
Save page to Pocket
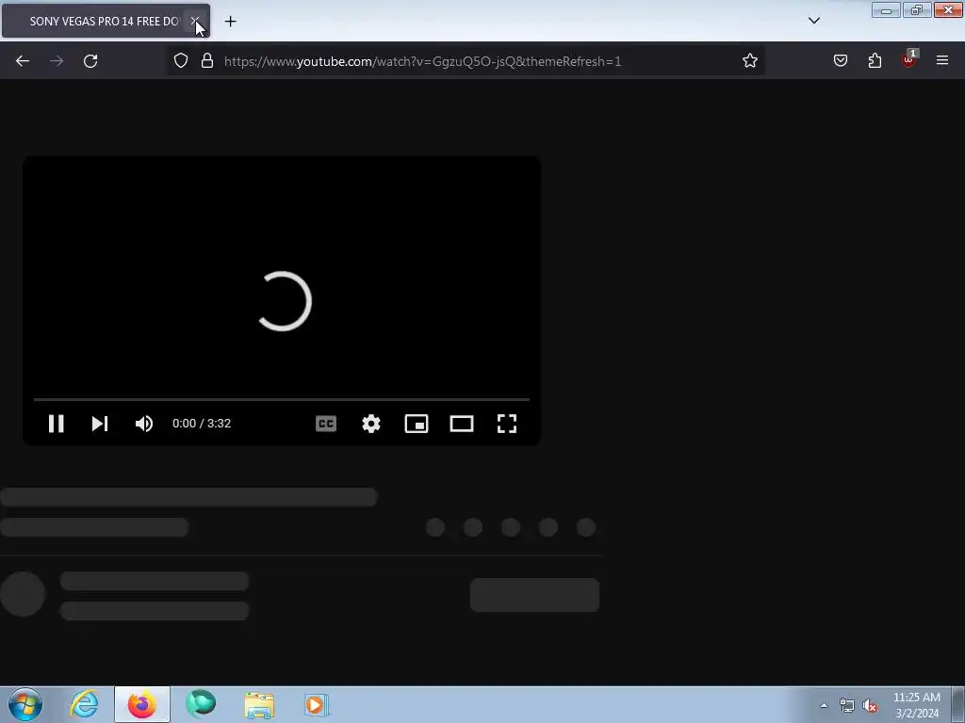841,61
